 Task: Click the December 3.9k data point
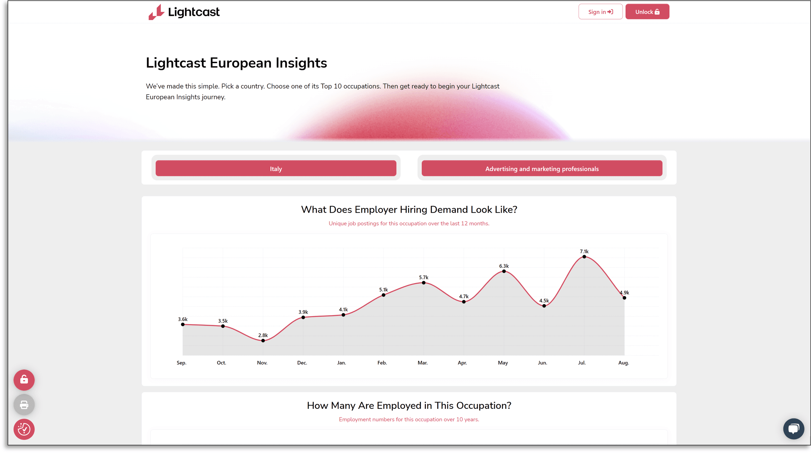(x=303, y=318)
